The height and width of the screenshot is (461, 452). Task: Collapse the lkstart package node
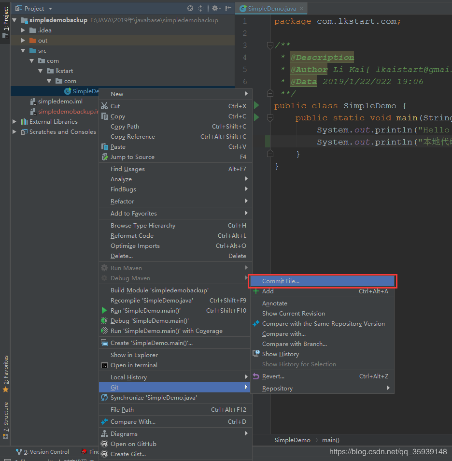pyautogui.click(x=41, y=71)
